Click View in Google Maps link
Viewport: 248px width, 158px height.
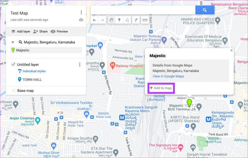click(168, 76)
